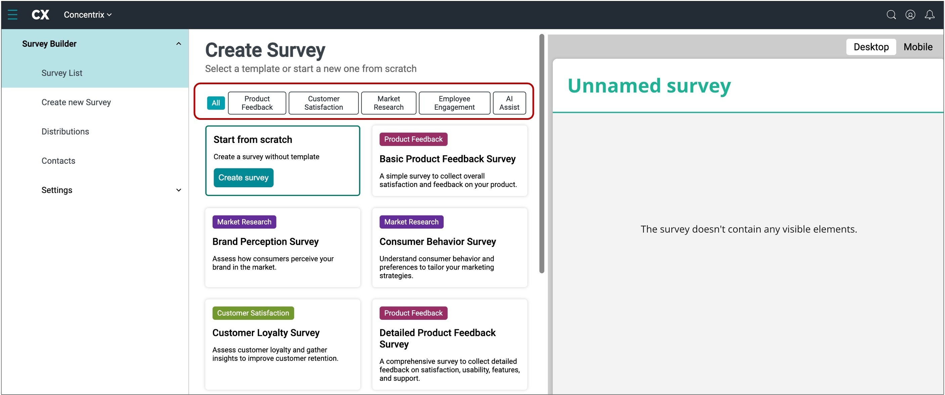Filter templates by Market Research
Image resolution: width=945 pixels, height=395 pixels.
click(389, 103)
